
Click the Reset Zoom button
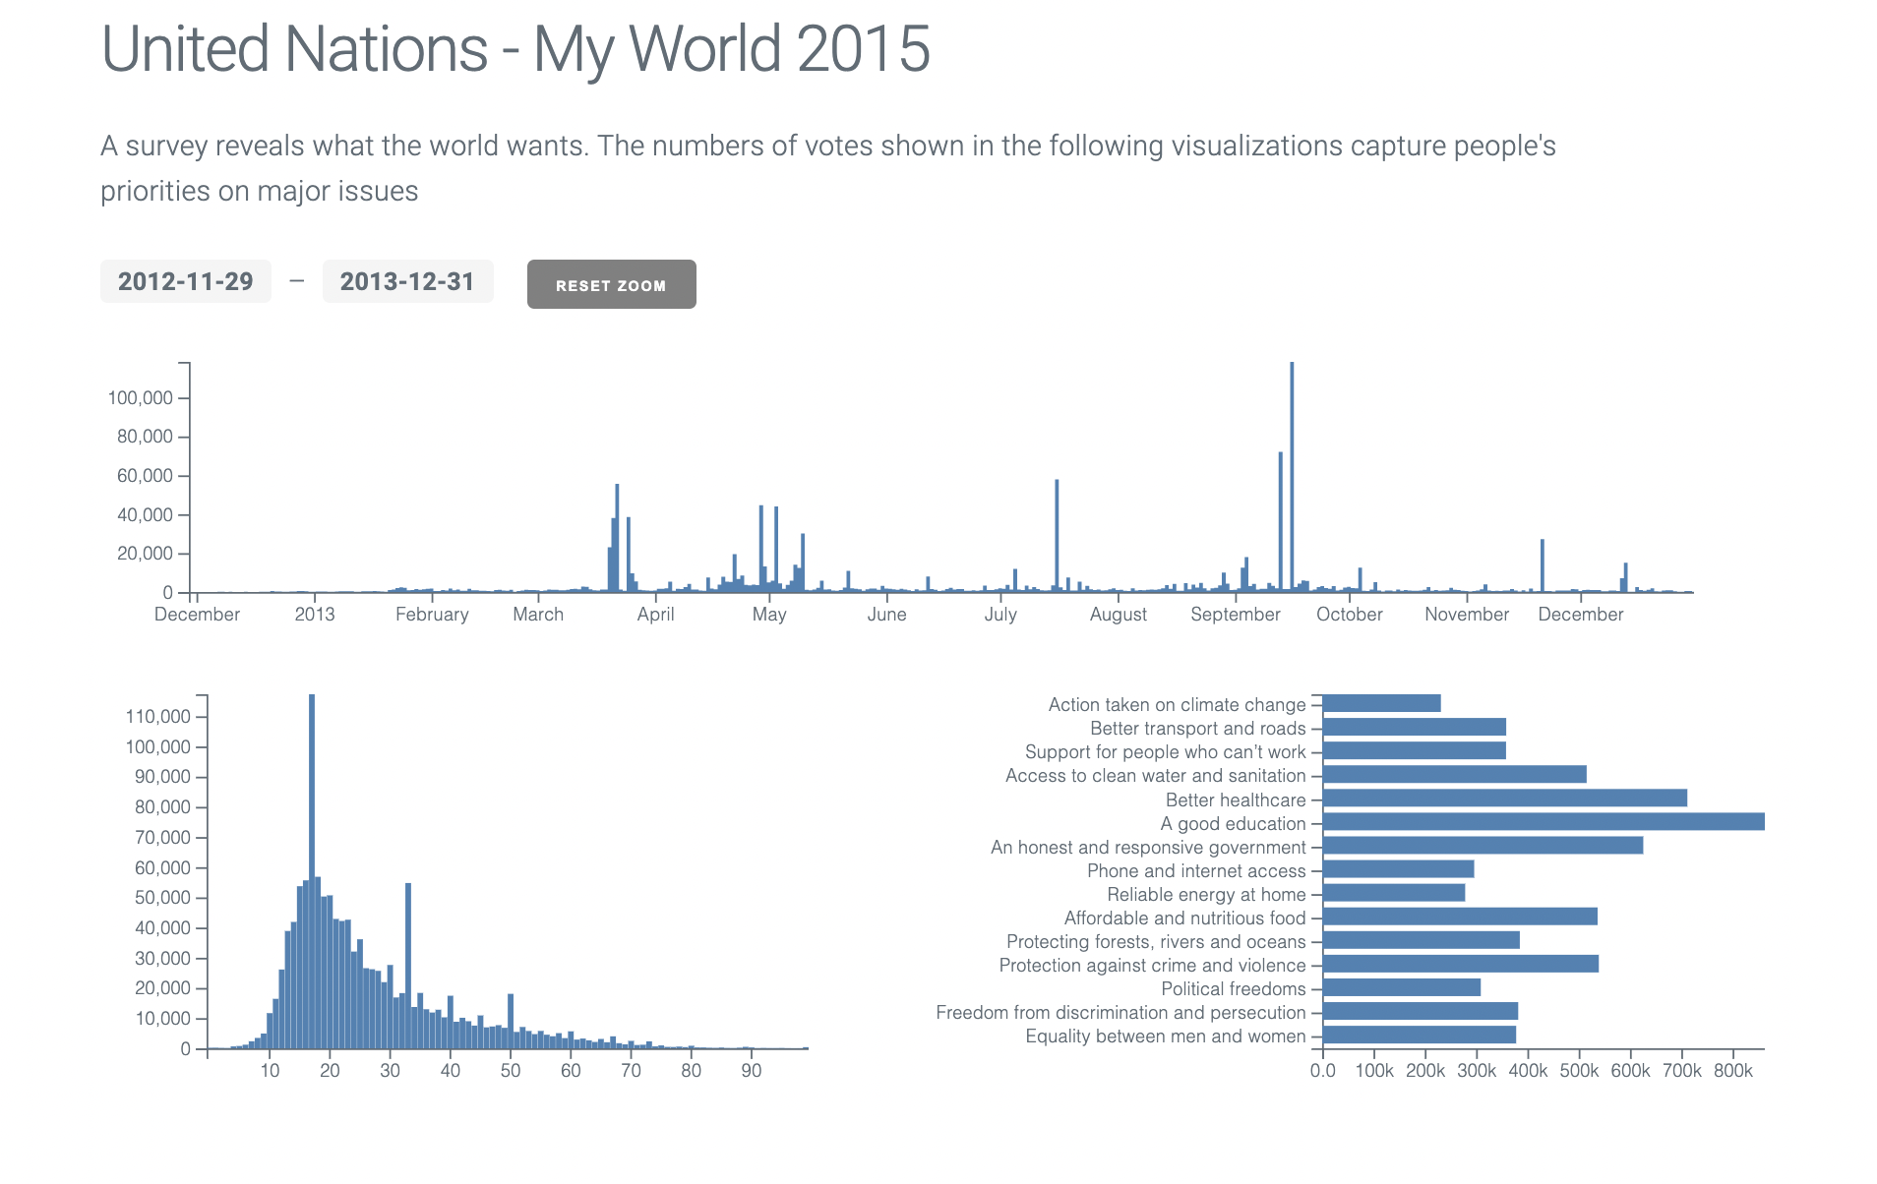point(611,284)
